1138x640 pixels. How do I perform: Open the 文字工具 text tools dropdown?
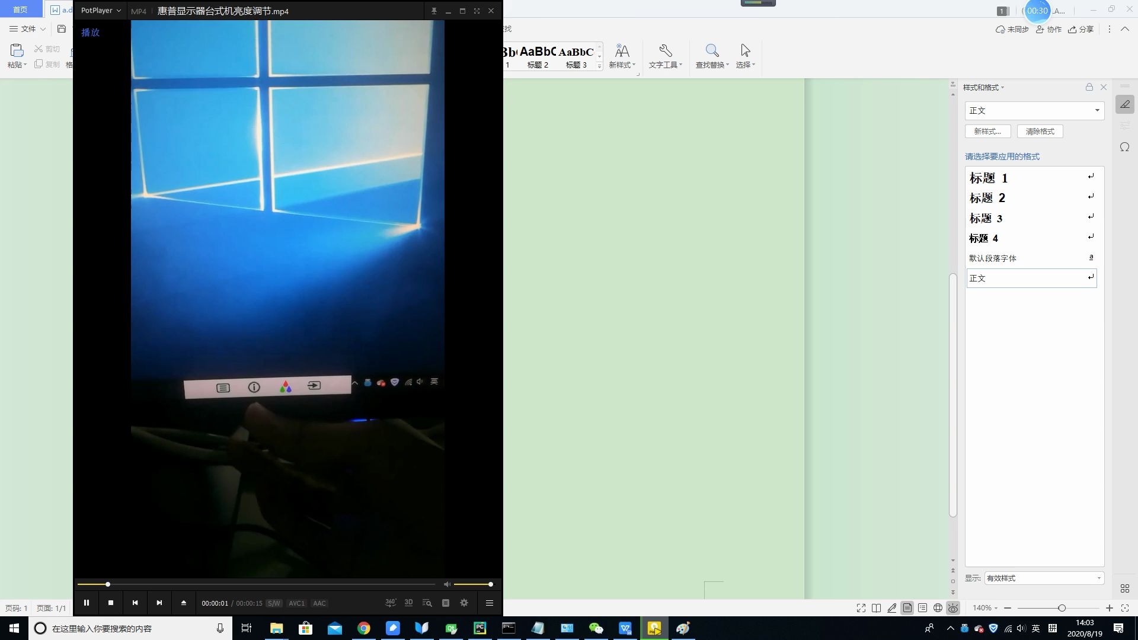pyautogui.click(x=665, y=56)
